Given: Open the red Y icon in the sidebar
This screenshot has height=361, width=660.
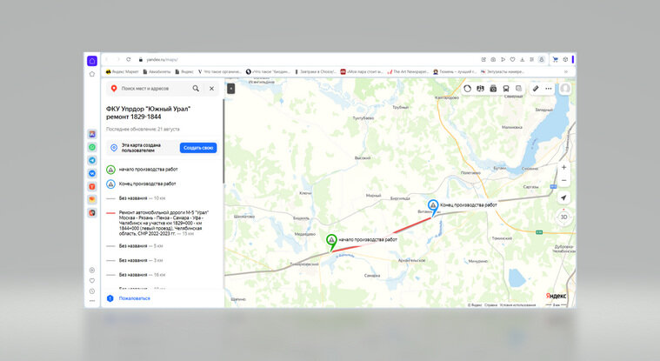Looking at the screenshot, I should point(92,186).
